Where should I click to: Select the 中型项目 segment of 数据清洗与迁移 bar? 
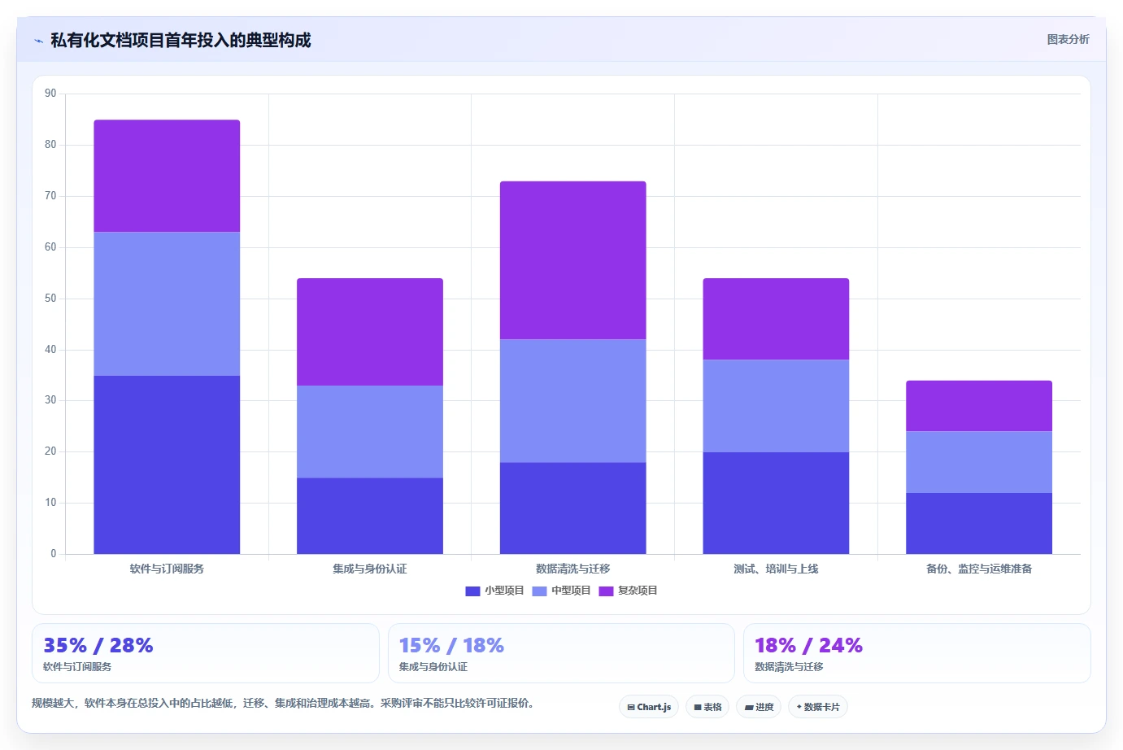click(x=573, y=401)
